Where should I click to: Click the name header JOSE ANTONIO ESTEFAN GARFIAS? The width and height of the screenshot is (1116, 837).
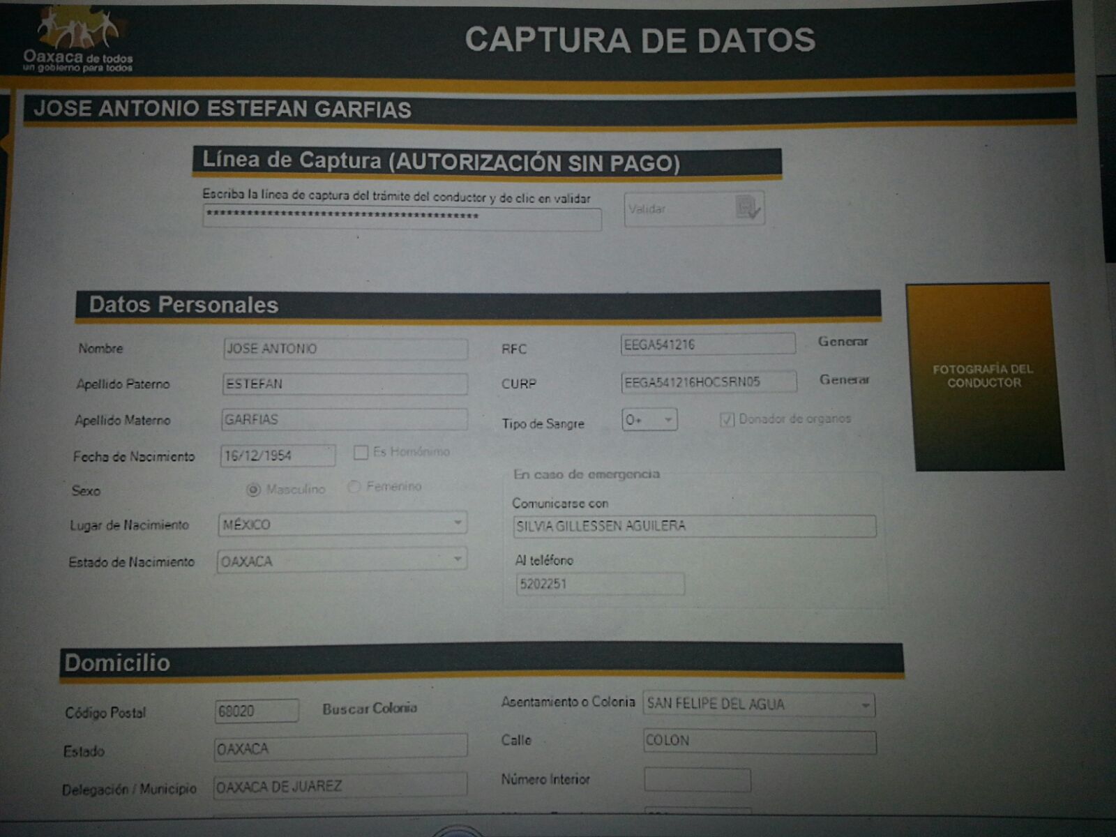pyautogui.click(x=223, y=110)
